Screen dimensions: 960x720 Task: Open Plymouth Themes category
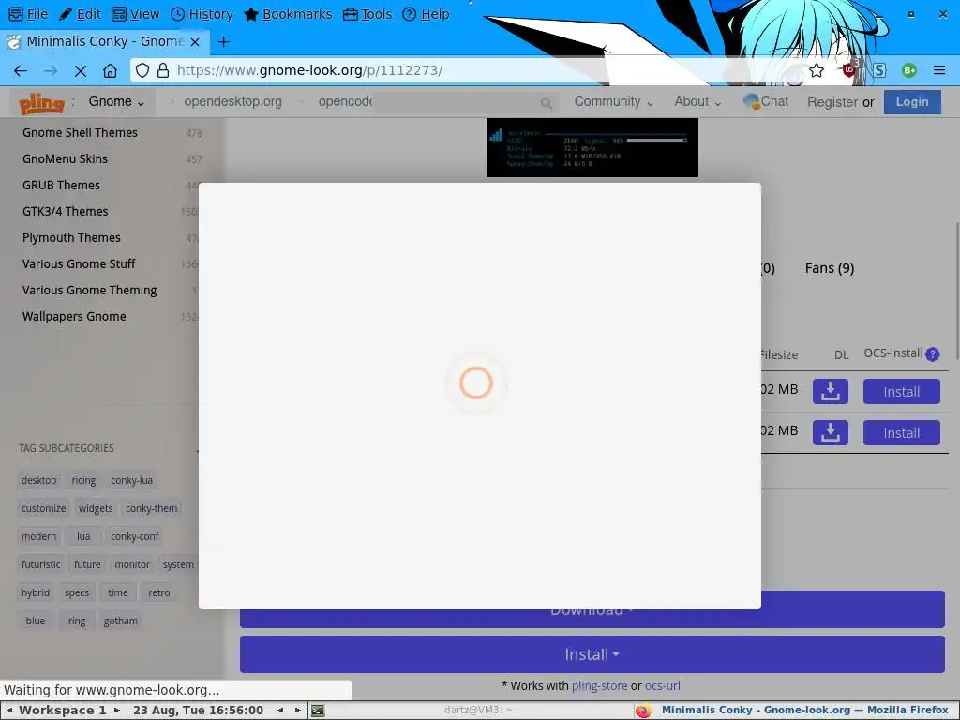pyautogui.click(x=71, y=238)
